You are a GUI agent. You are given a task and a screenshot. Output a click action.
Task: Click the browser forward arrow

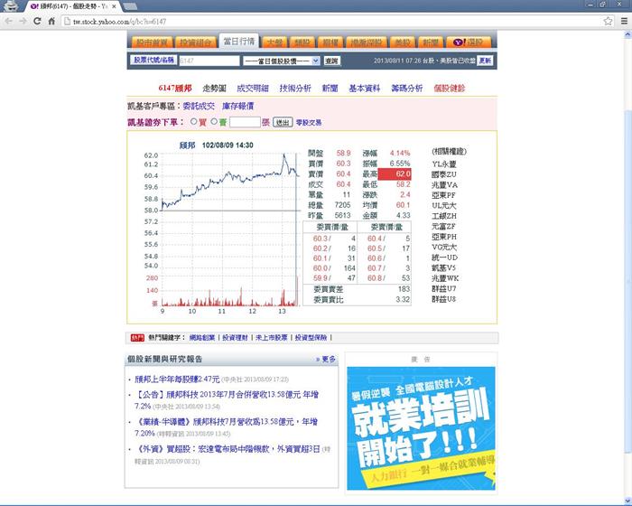pos(23,21)
